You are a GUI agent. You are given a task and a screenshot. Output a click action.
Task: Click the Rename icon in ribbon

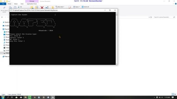(47, 7)
